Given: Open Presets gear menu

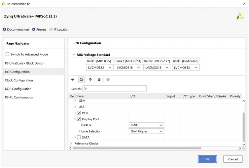Looking at the screenshot, I should (39, 30).
